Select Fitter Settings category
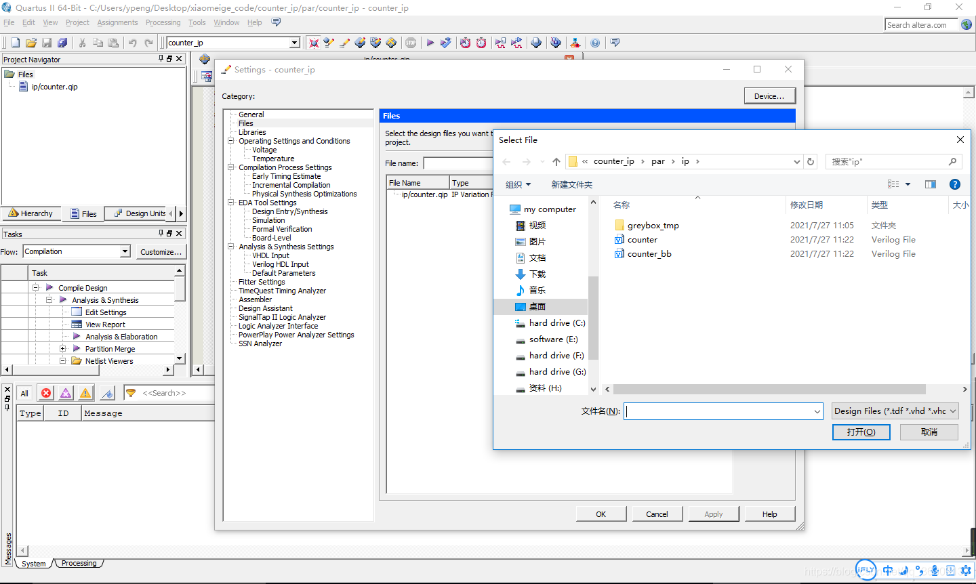Image resolution: width=976 pixels, height=584 pixels. [262, 282]
